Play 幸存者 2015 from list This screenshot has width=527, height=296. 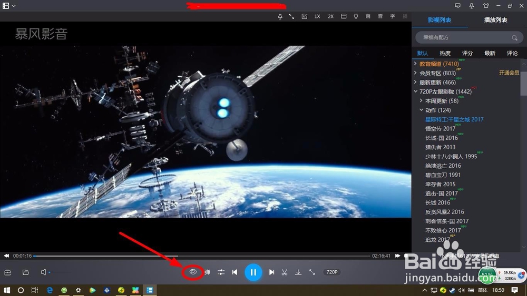[440, 184]
